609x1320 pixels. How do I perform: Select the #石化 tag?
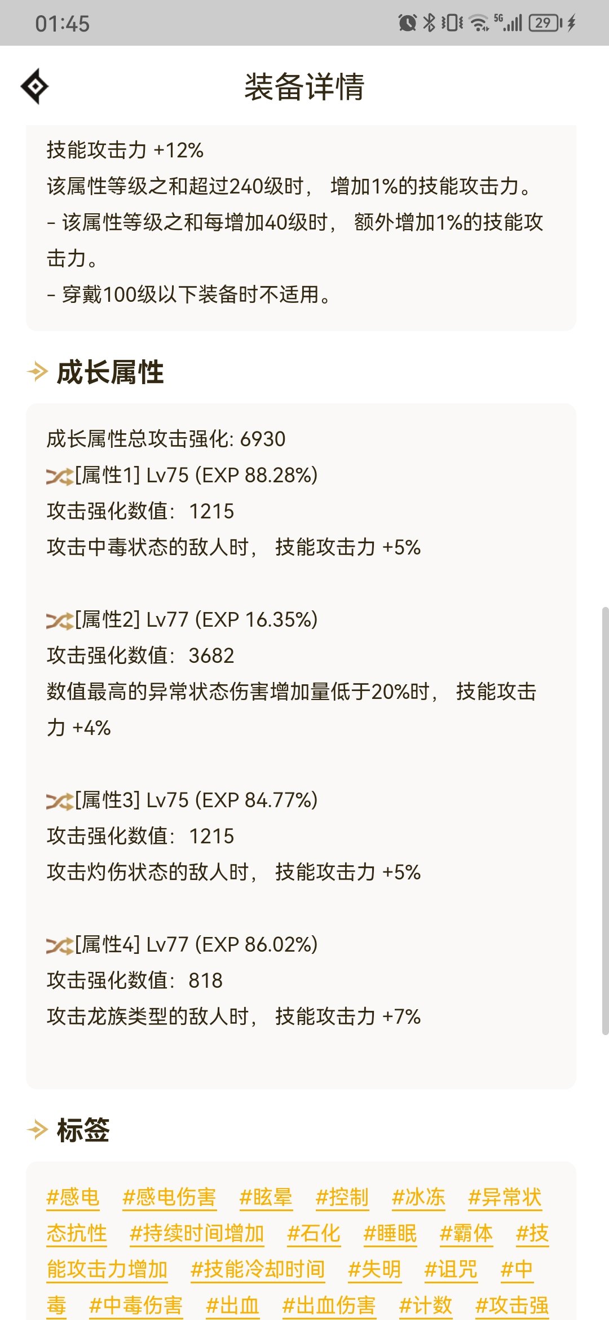[x=314, y=1233]
